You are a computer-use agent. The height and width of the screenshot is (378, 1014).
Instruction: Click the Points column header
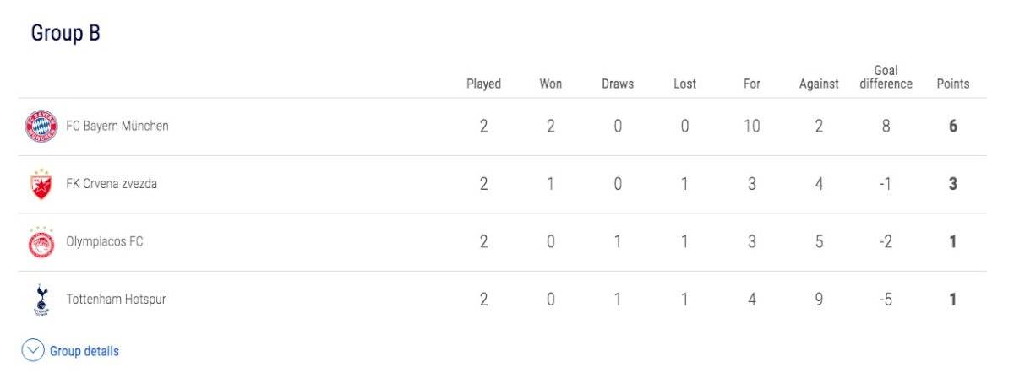tap(953, 84)
